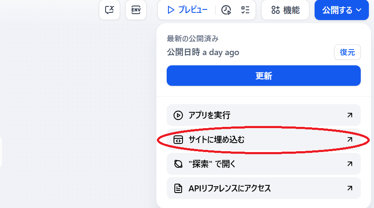Click external-link arrow on アプリを実行 row
Viewport: 374px width, 208px height.
(350, 115)
